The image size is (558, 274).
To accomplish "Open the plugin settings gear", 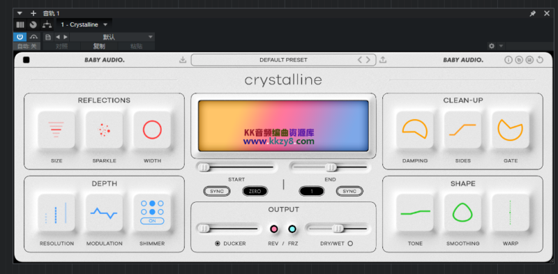I will [x=492, y=46].
